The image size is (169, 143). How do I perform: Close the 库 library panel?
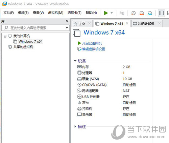pyautogui.click(x=67, y=21)
